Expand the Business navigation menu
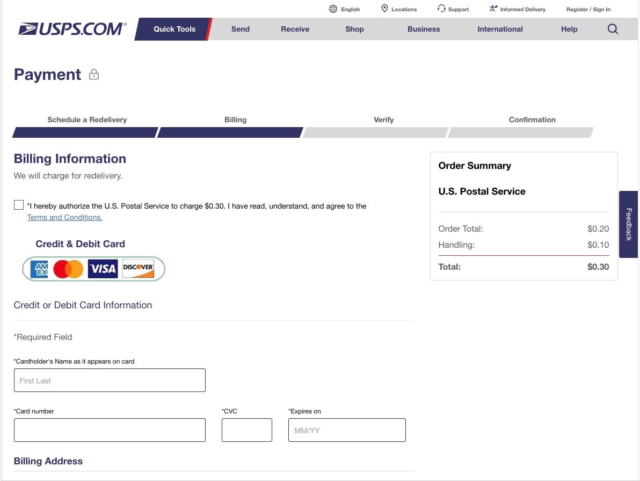Image resolution: width=640 pixels, height=481 pixels. point(424,29)
